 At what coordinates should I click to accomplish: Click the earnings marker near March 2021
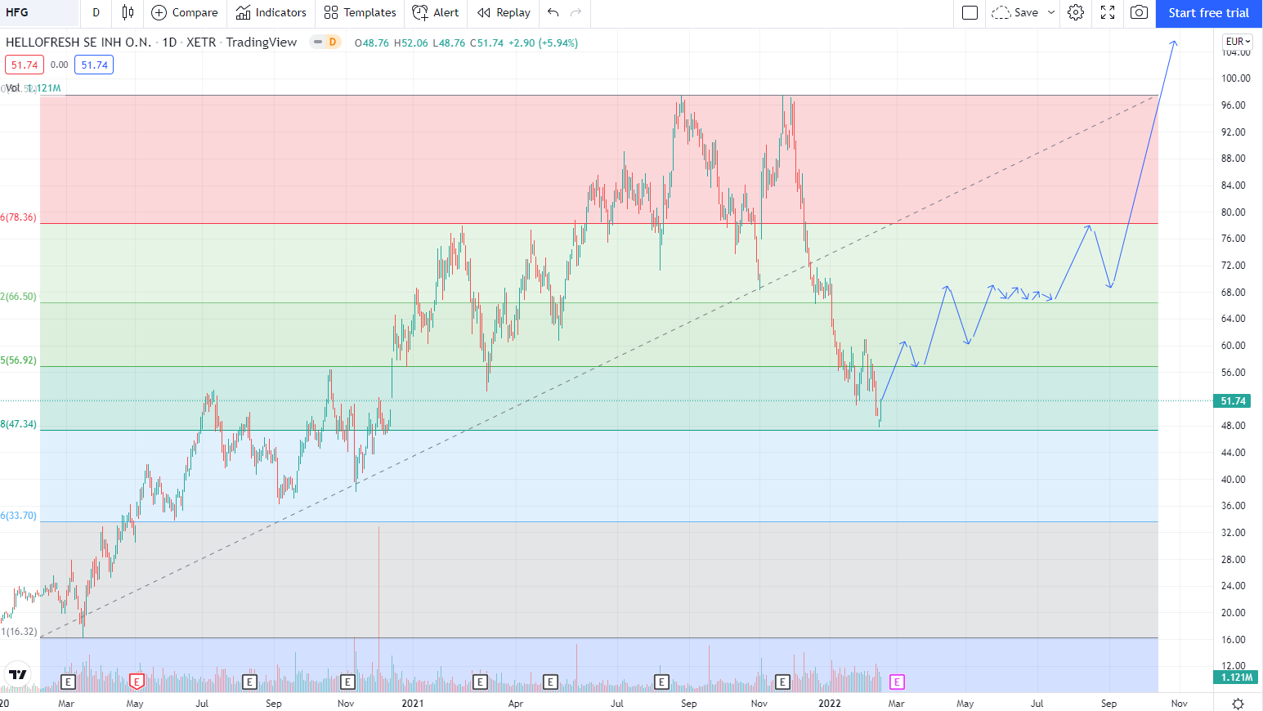click(x=480, y=682)
